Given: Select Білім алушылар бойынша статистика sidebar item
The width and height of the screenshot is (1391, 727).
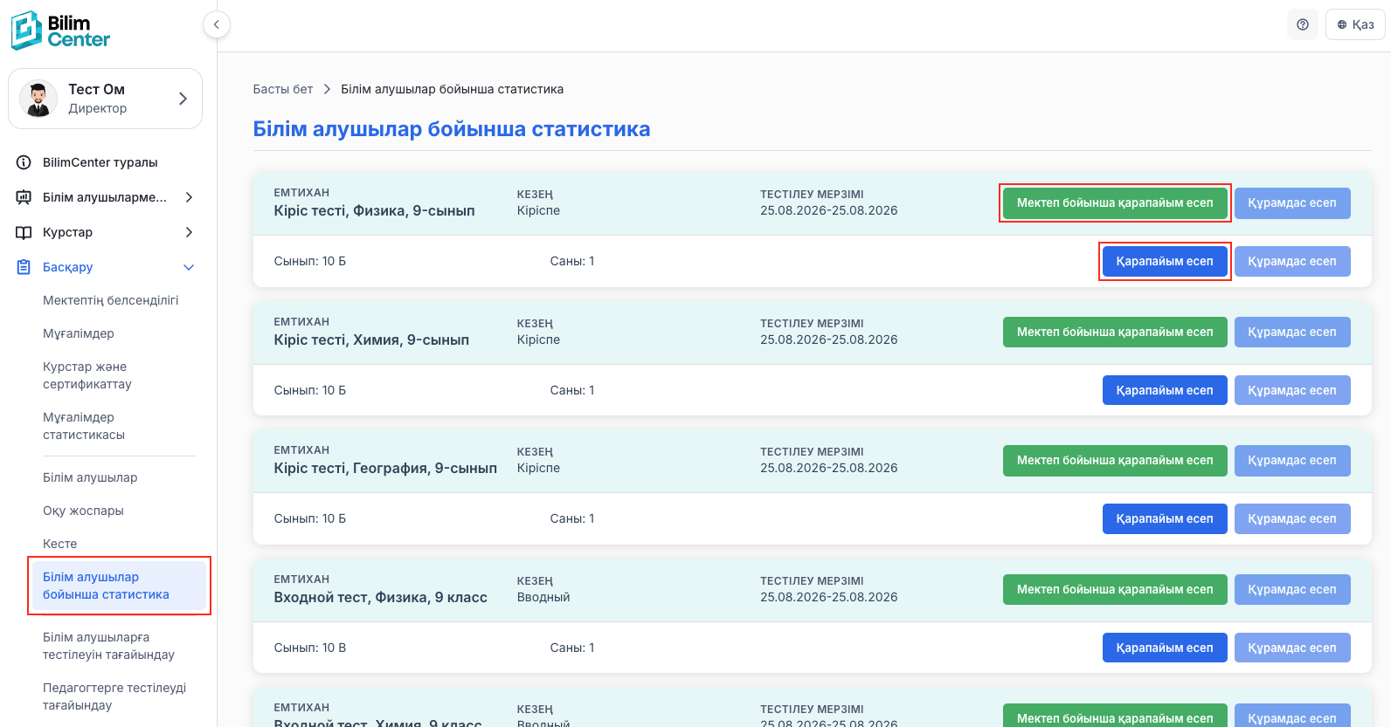Looking at the screenshot, I should point(119,586).
